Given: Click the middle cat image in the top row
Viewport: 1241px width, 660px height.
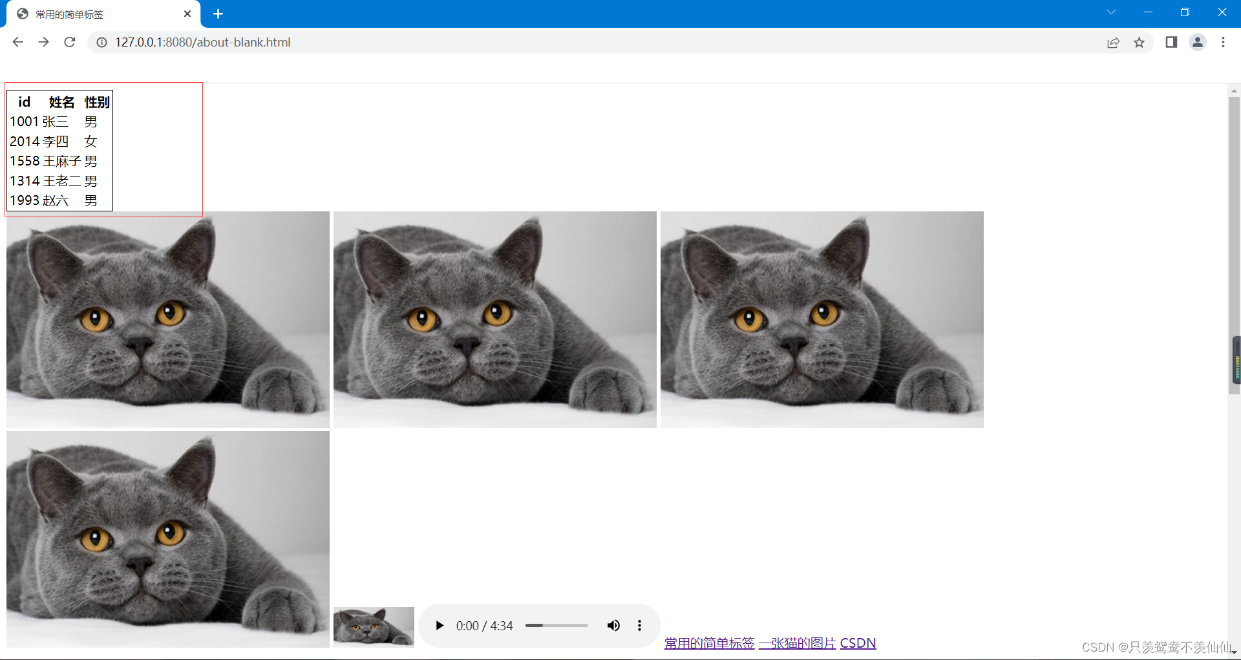Looking at the screenshot, I should pos(495,319).
